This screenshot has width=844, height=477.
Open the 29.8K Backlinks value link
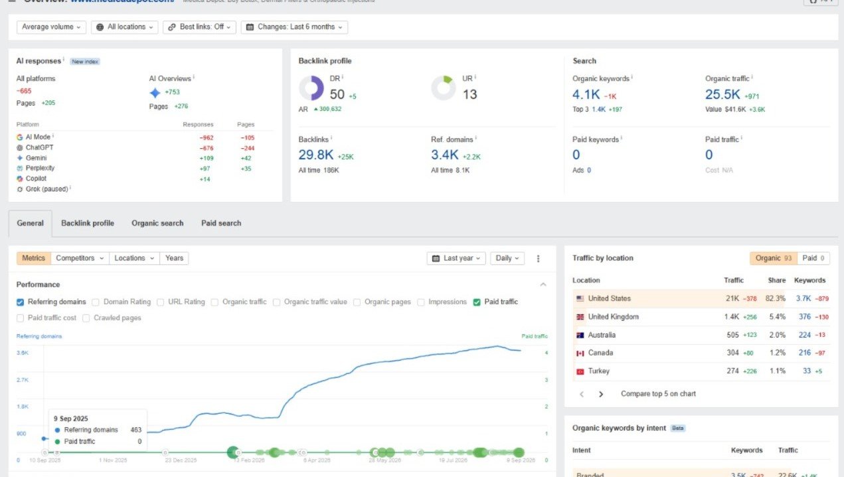315,155
